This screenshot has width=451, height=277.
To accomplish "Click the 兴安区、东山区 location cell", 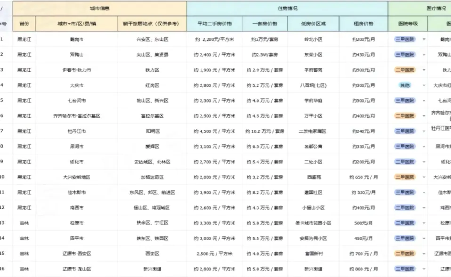I will pos(152,39).
